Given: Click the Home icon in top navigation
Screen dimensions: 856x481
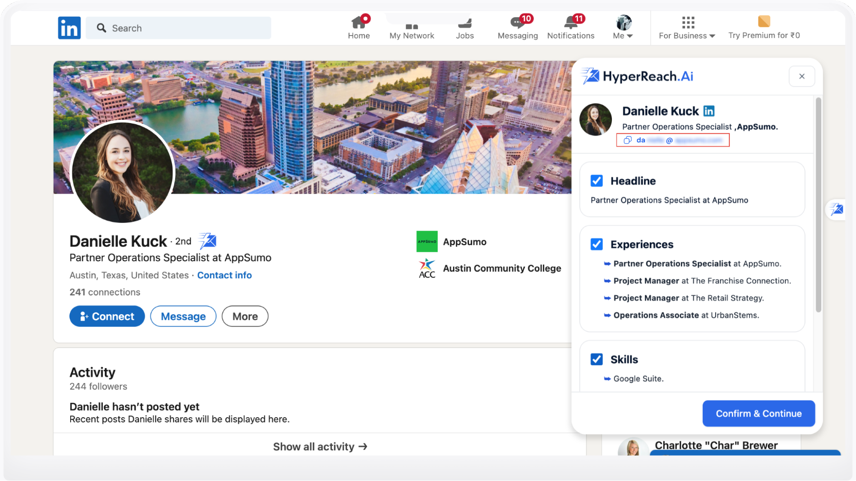Looking at the screenshot, I should tap(358, 27).
